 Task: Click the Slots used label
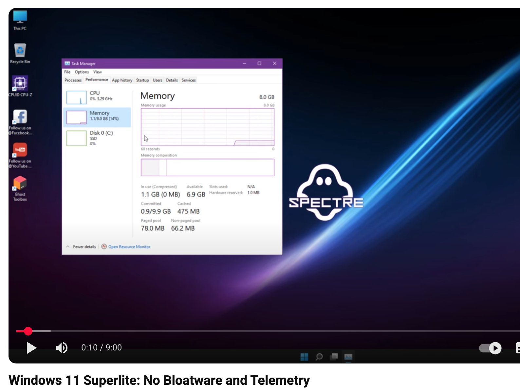point(218,187)
